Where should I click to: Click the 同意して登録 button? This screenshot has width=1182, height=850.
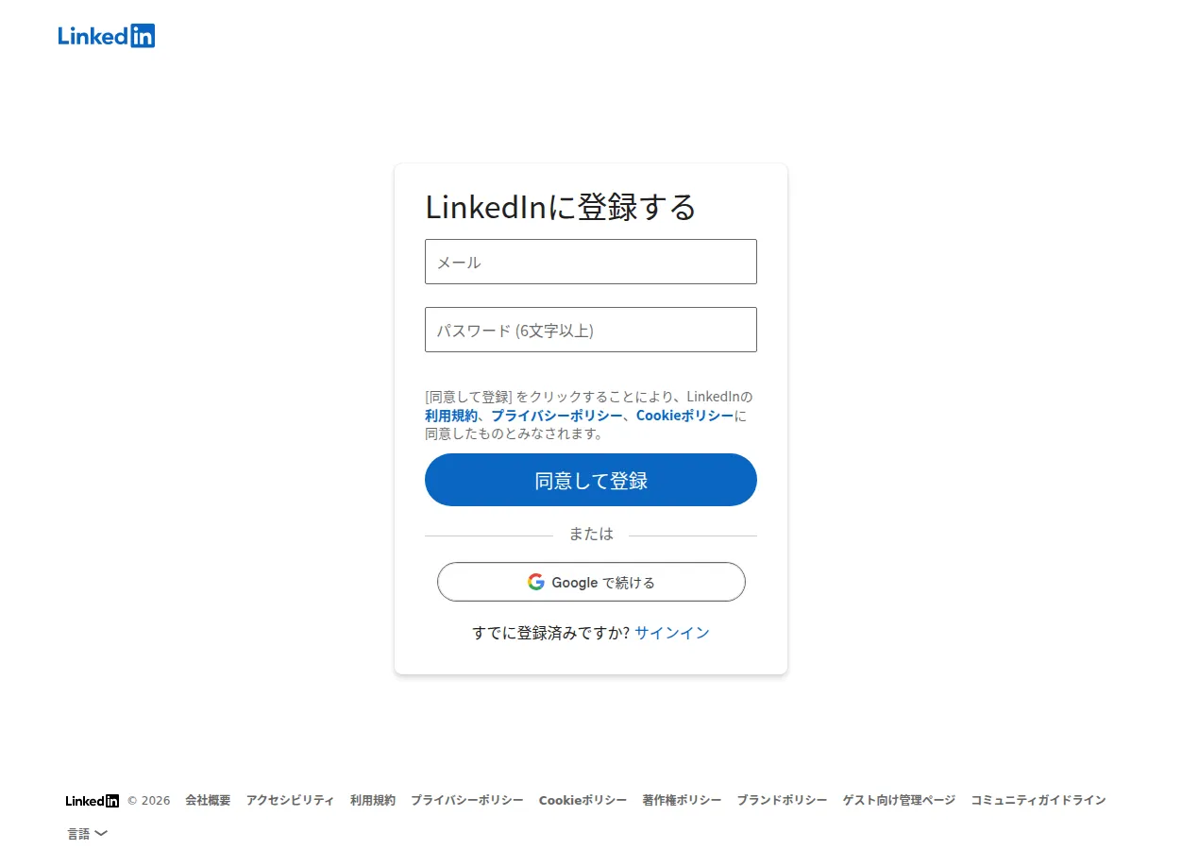coord(591,480)
